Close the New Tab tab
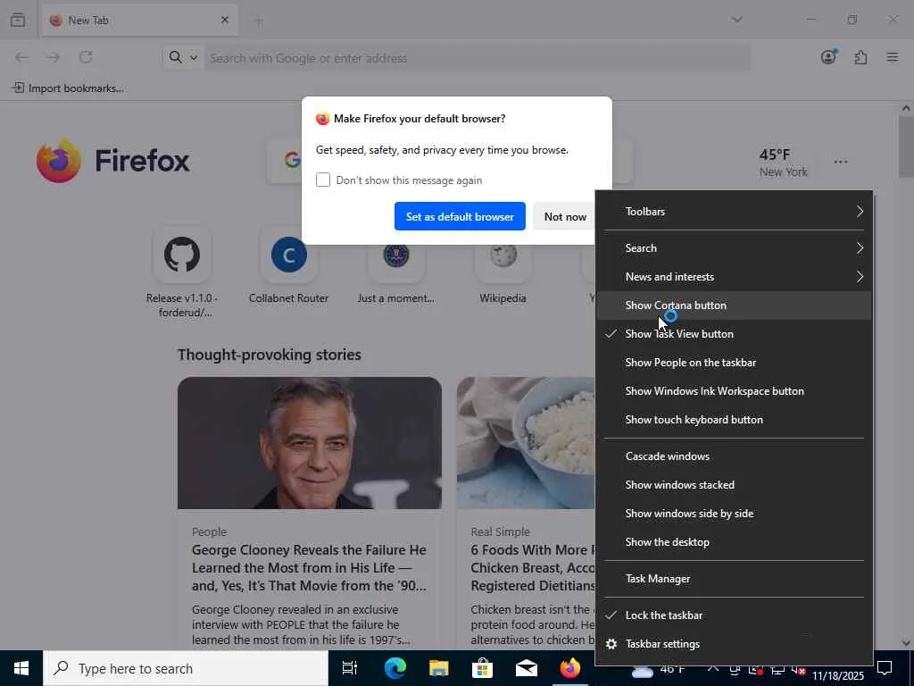The image size is (914, 686). (224, 20)
